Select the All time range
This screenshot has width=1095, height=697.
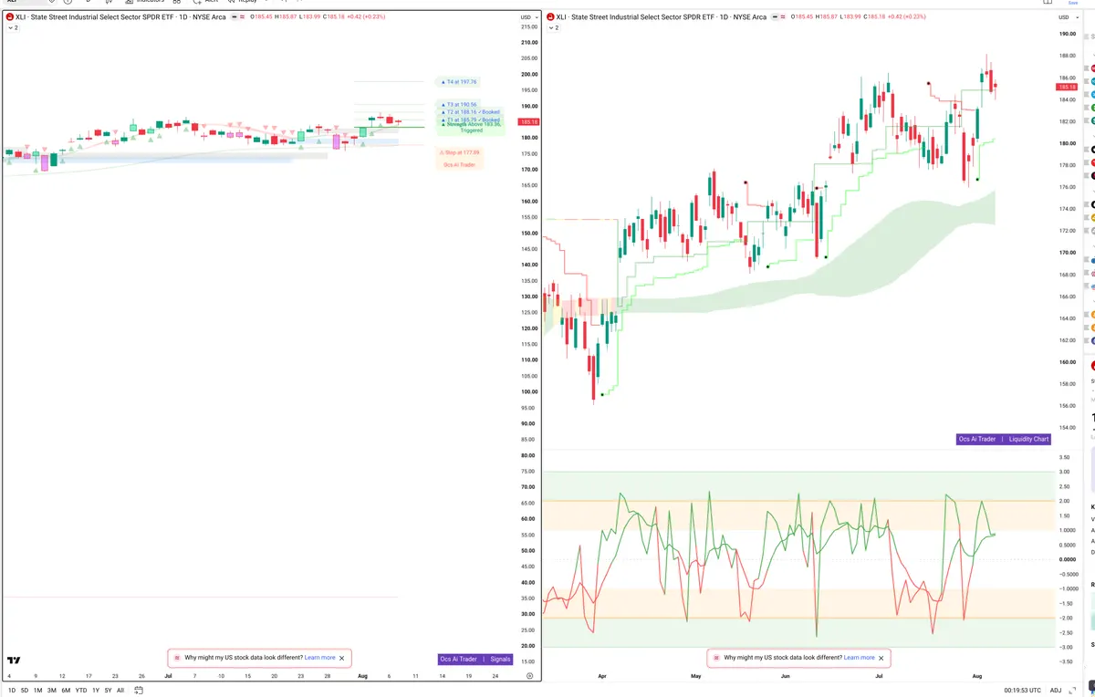[x=120, y=691]
